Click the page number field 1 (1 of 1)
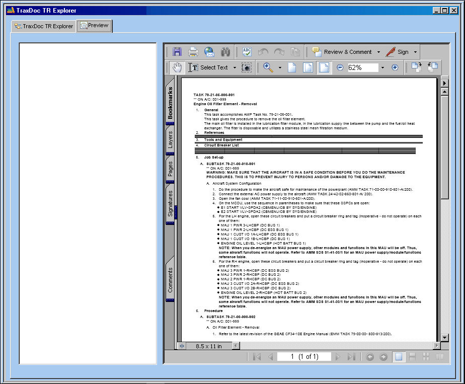This screenshot has width=465, height=384. point(304,357)
